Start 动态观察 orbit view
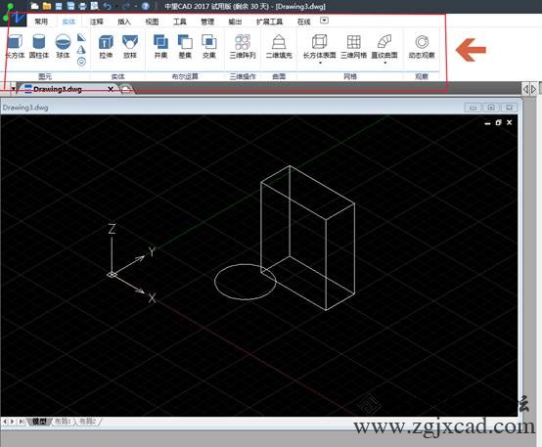Image resolution: width=542 pixels, height=447 pixels. pyautogui.click(x=422, y=47)
